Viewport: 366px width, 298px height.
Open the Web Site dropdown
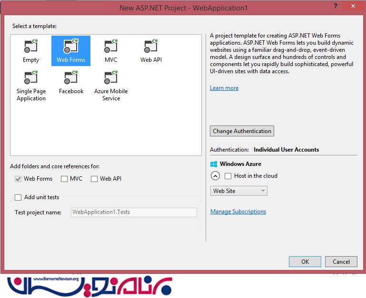point(238,191)
